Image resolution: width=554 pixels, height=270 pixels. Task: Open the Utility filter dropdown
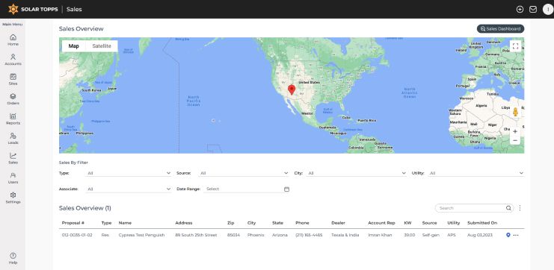click(x=476, y=173)
